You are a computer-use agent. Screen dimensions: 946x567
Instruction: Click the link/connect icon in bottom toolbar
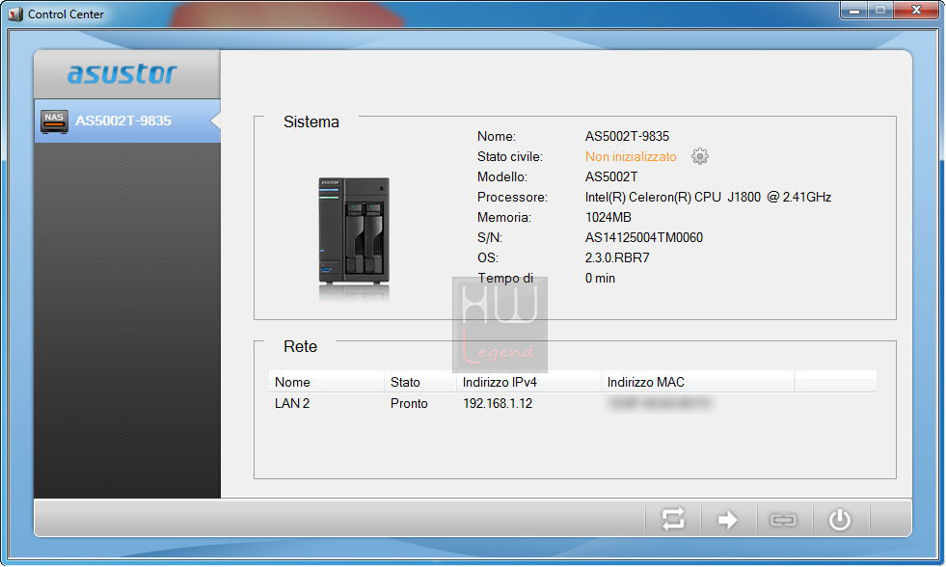tap(782, 520)
